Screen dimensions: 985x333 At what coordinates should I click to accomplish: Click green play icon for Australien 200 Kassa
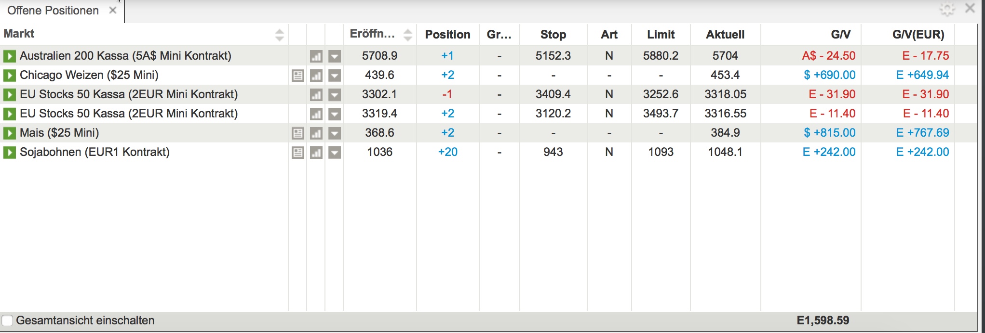pos(9,56)
